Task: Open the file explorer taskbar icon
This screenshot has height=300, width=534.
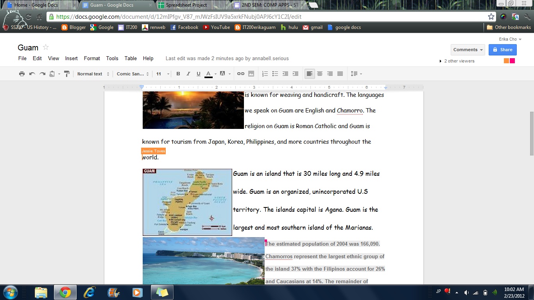Action: [x=41, y=292]
